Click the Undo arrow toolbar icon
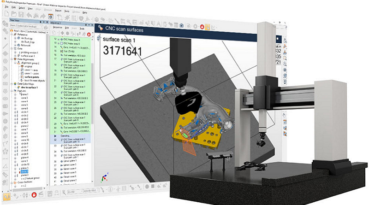369x205 pixels. 29,15
